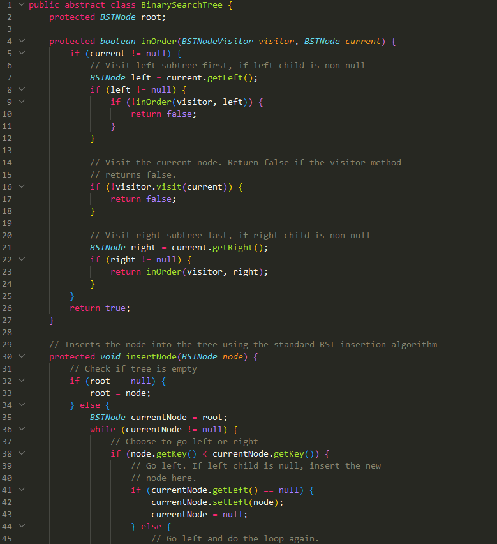Click the getRight() call on line 21
This screenshot has height=544, width=497.
(x=238, y=248)
